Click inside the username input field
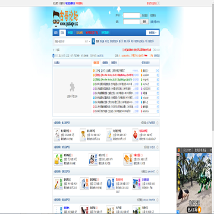The width and height of the screenshot is (214, 214). click(x=131, y=15)
